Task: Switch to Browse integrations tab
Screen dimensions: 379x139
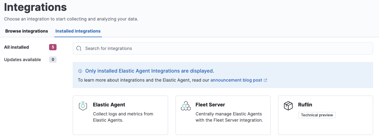Action: click(27, 31)
